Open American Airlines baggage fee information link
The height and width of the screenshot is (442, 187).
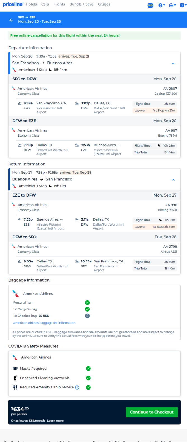44,323
